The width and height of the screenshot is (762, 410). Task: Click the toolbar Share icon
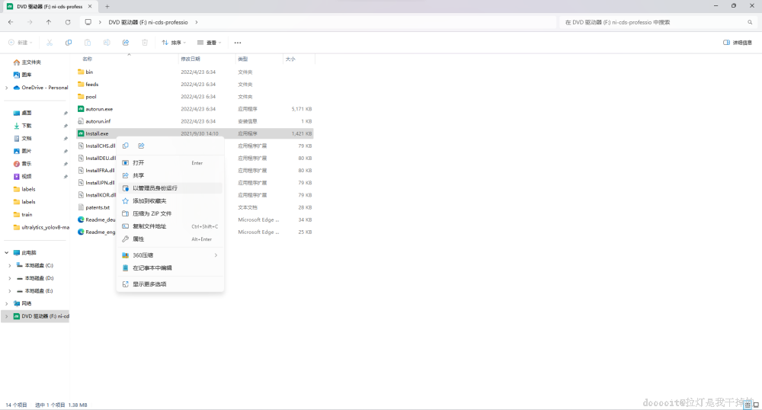[126, 43]
